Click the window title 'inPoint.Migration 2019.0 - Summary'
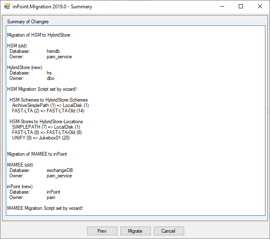 click(x=52, y=7)
